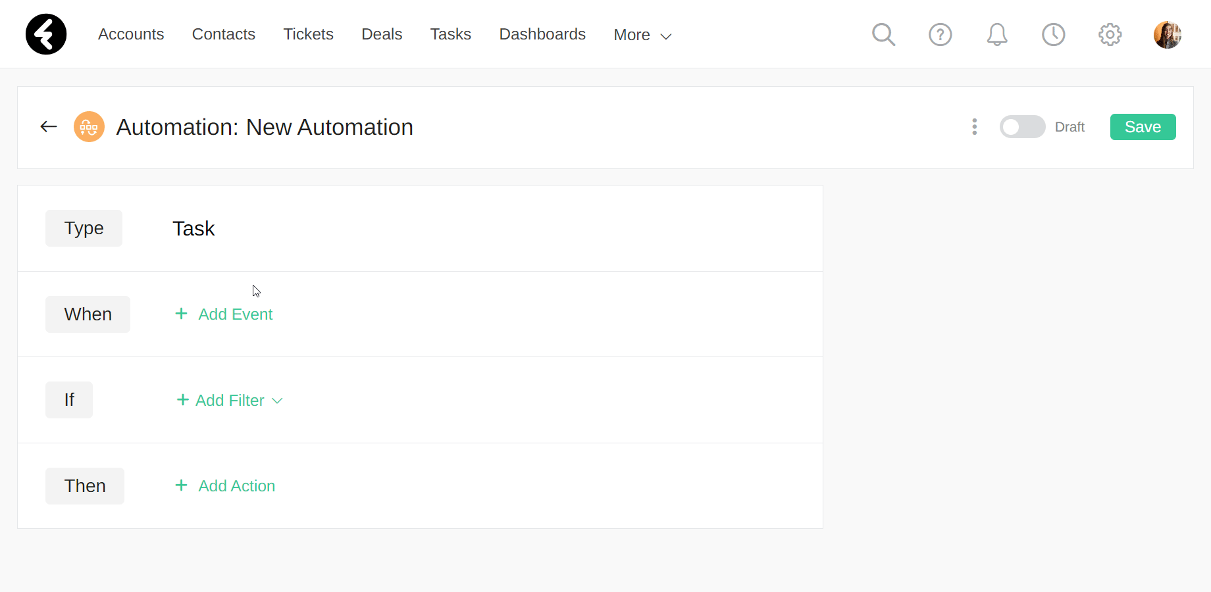Click the Type label
The width and height of the screenshot is (1211, 592).
pyautogui.click(x=84, y=228)
